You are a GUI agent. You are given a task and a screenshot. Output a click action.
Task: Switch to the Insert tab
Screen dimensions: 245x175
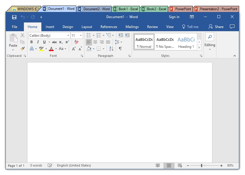click(50, 27)
